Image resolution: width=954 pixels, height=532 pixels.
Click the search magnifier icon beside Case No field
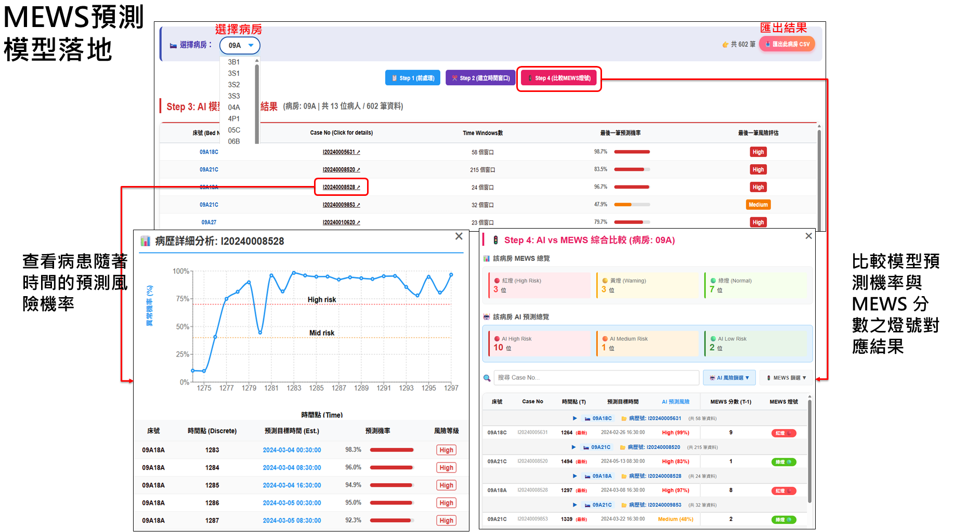point(487,378)
